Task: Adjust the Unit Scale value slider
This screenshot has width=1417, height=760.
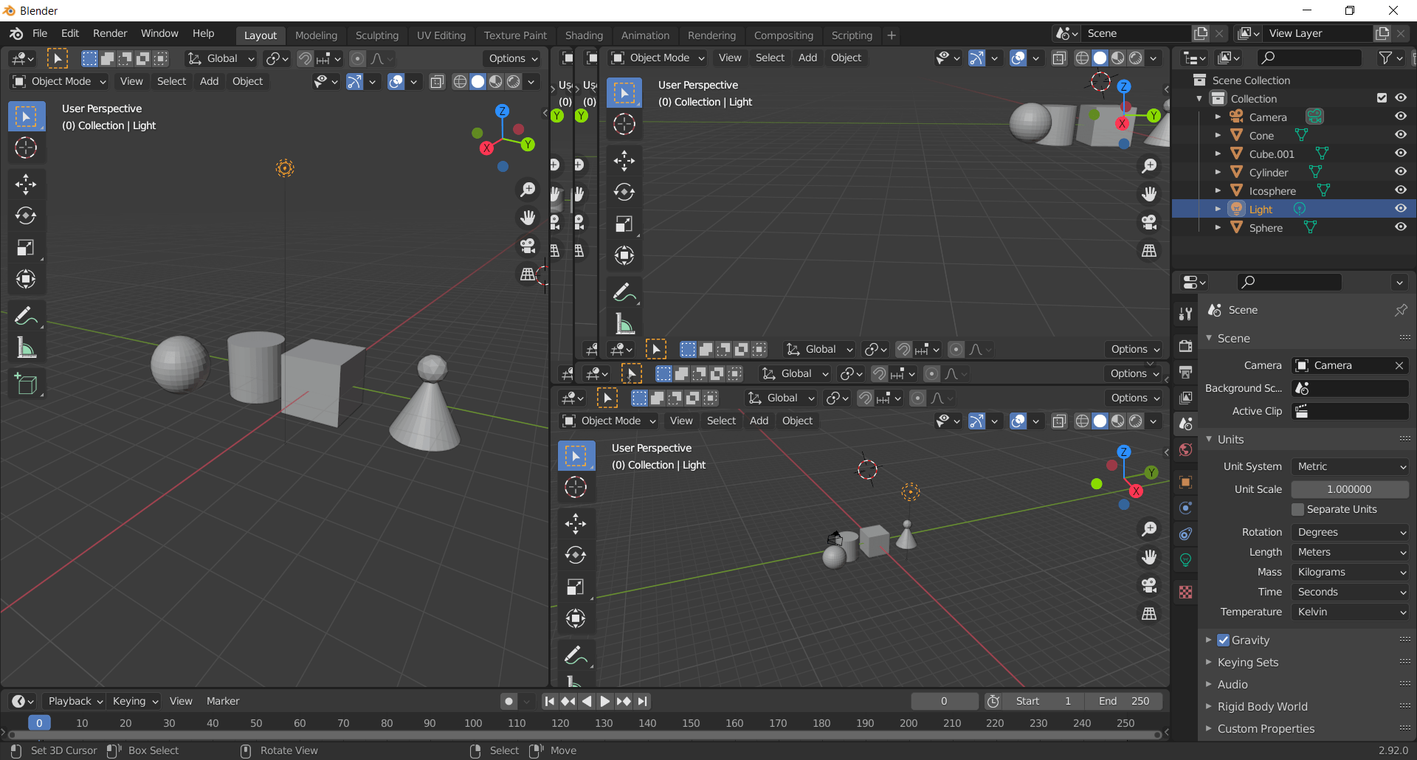Action: click(1349, 488)
